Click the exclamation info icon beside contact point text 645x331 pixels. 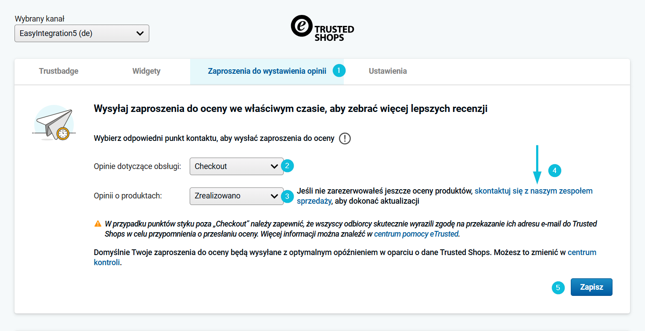(345, 139)
